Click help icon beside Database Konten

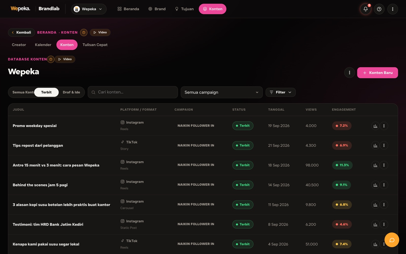(x=51, y=59)
